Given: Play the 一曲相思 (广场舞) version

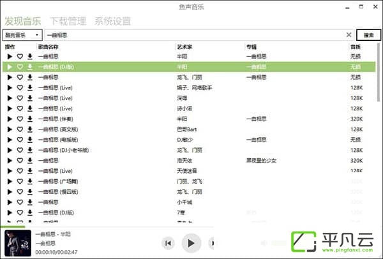Looking at the screenshot, I should point(10,181).
